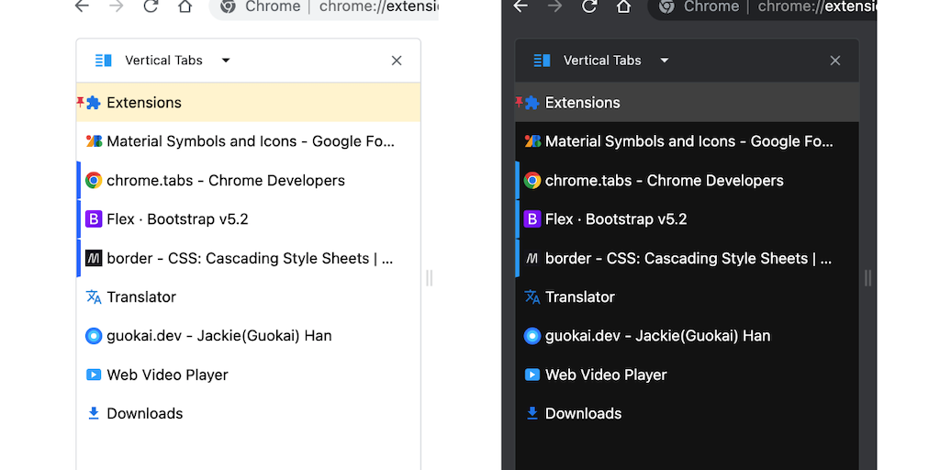Image resolution: width=940 pixels, height=470 pixels.
Task: Click reload icon in light browser toolbar
Action: tap(151, 6)
